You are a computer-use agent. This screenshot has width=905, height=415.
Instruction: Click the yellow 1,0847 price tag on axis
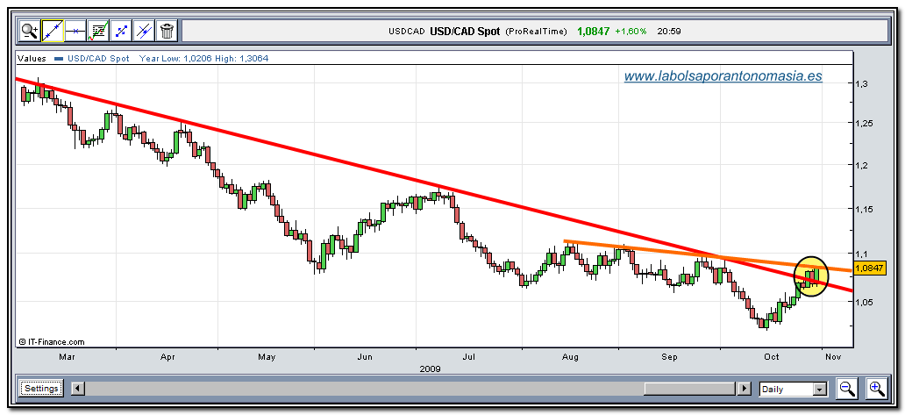tap(870, 268)
